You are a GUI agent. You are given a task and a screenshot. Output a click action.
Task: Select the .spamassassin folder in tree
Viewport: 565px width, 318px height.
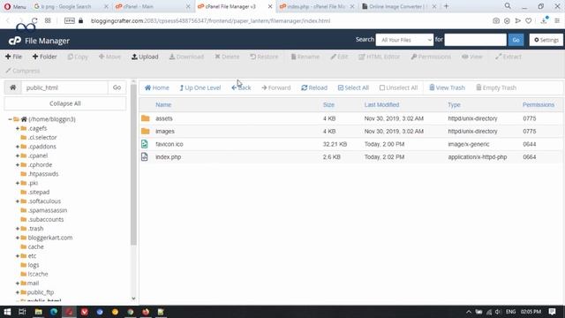pyautogui.click(x=47, y=210)
